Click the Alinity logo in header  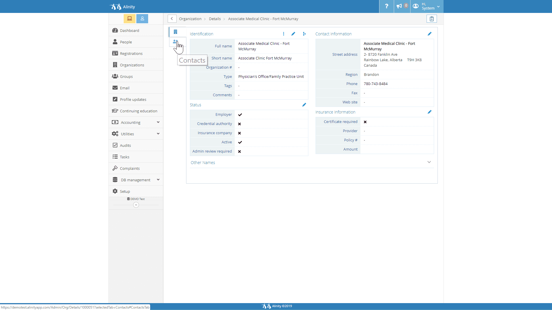pyautogui.click(x=122, y=7)
